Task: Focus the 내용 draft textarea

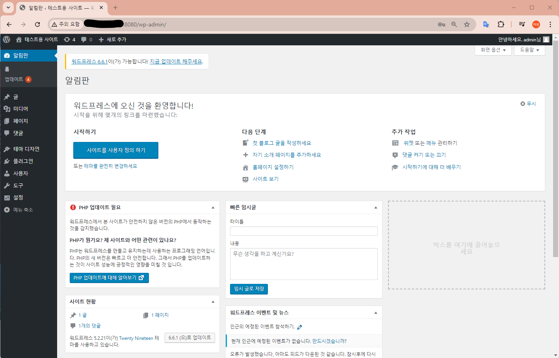Action: (304, 264)
